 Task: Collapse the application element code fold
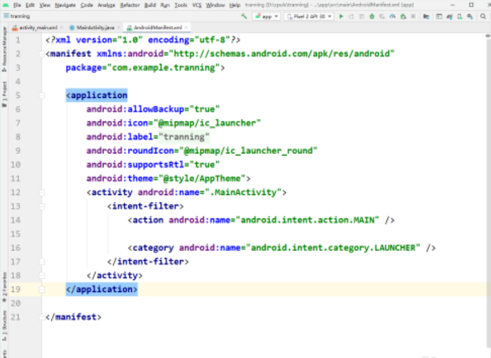40,95
